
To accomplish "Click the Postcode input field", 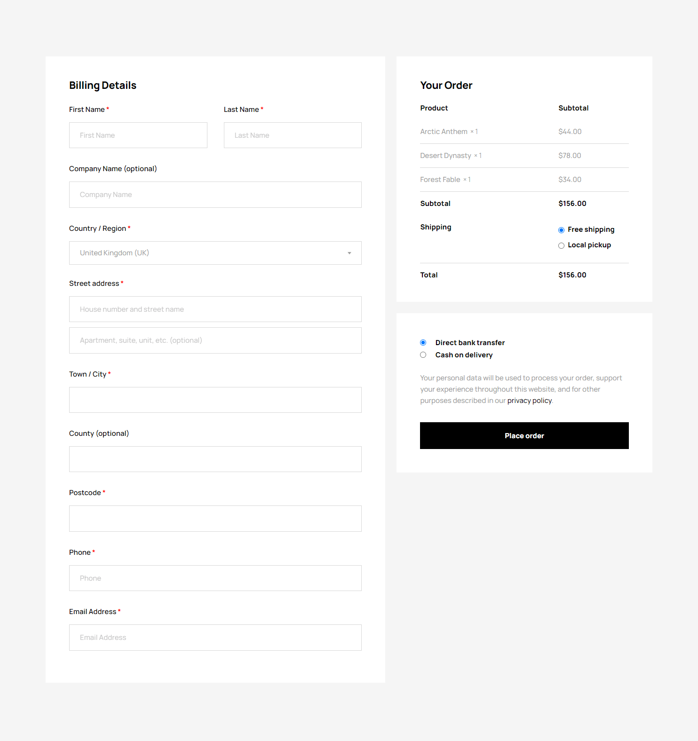I will pos(215,519).
